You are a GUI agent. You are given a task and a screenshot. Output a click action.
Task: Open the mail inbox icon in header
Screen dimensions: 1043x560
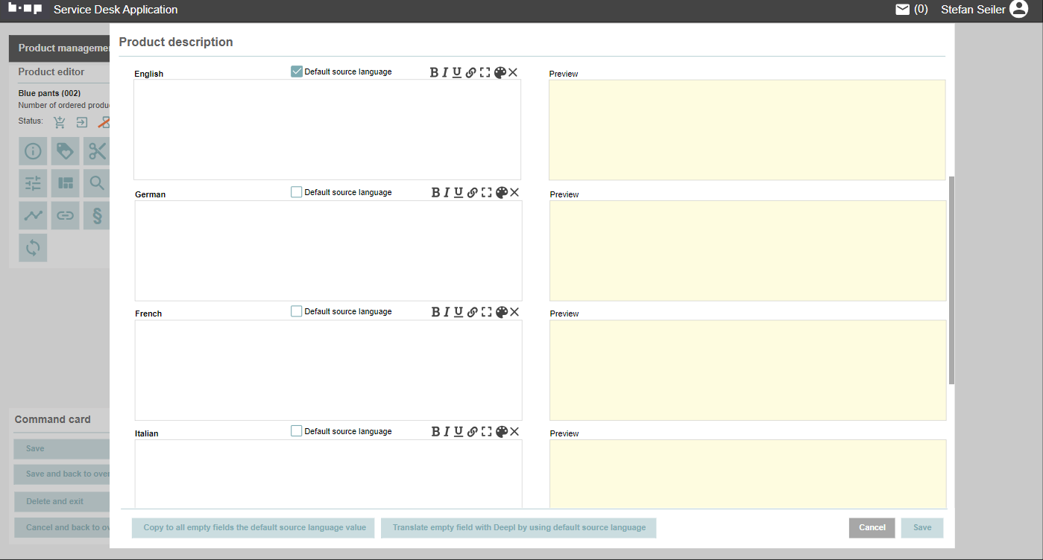(903, 10)
